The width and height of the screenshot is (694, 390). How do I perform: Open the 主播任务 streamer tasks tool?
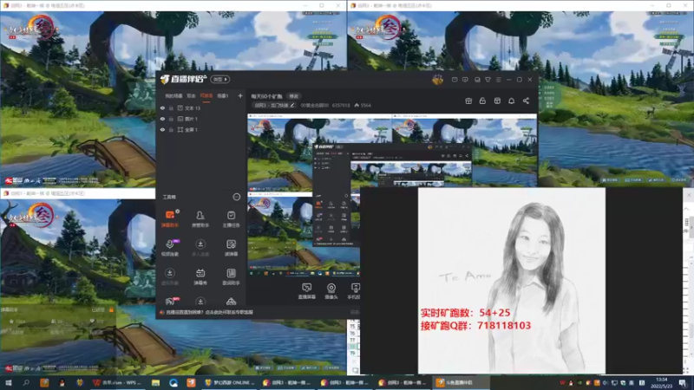tap(231, 218)
